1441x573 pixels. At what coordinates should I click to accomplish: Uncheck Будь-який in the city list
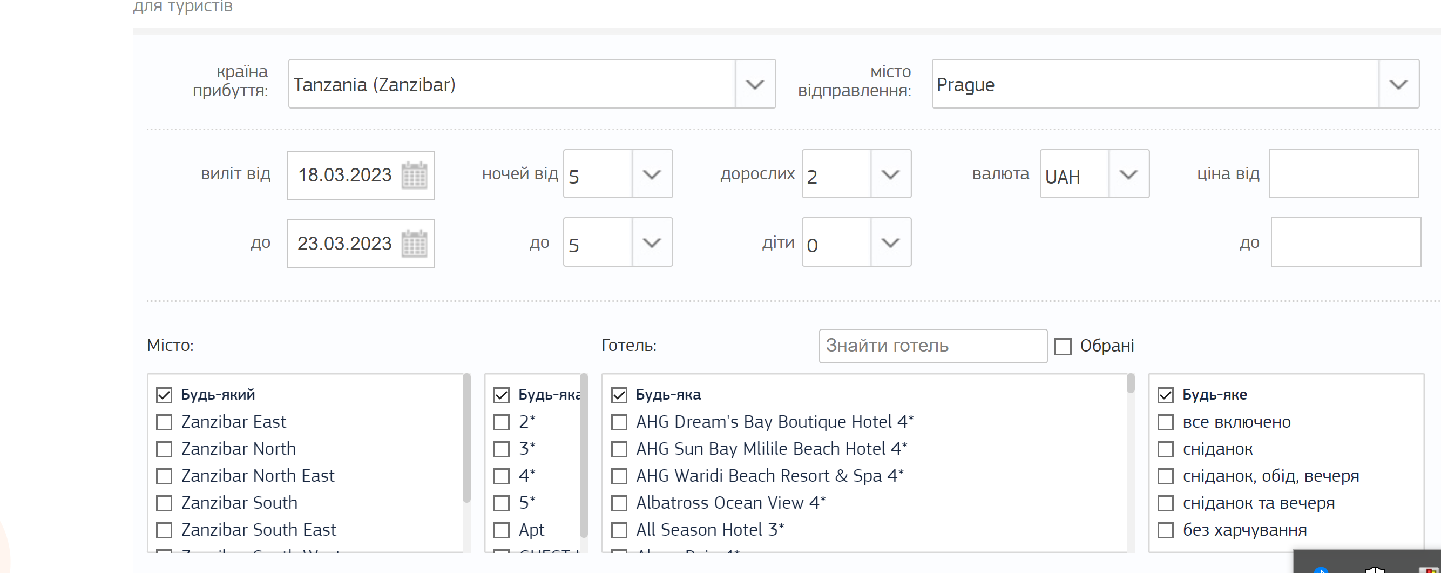164,395
